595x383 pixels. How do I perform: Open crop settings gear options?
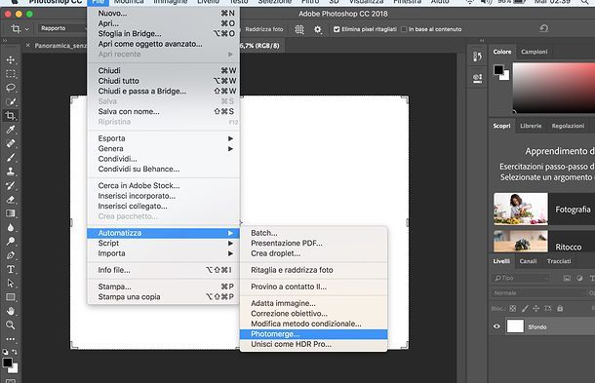pyautogui.click(x=318, y=29)
